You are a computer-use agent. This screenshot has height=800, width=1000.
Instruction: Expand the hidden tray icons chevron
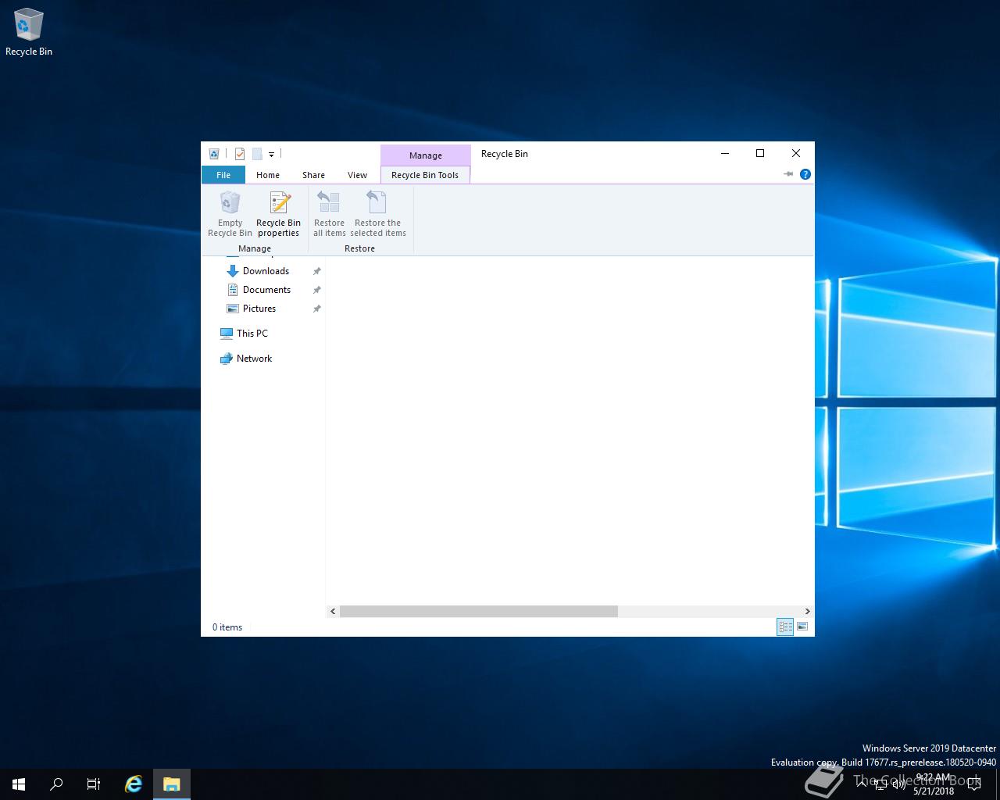click(862, 784)
